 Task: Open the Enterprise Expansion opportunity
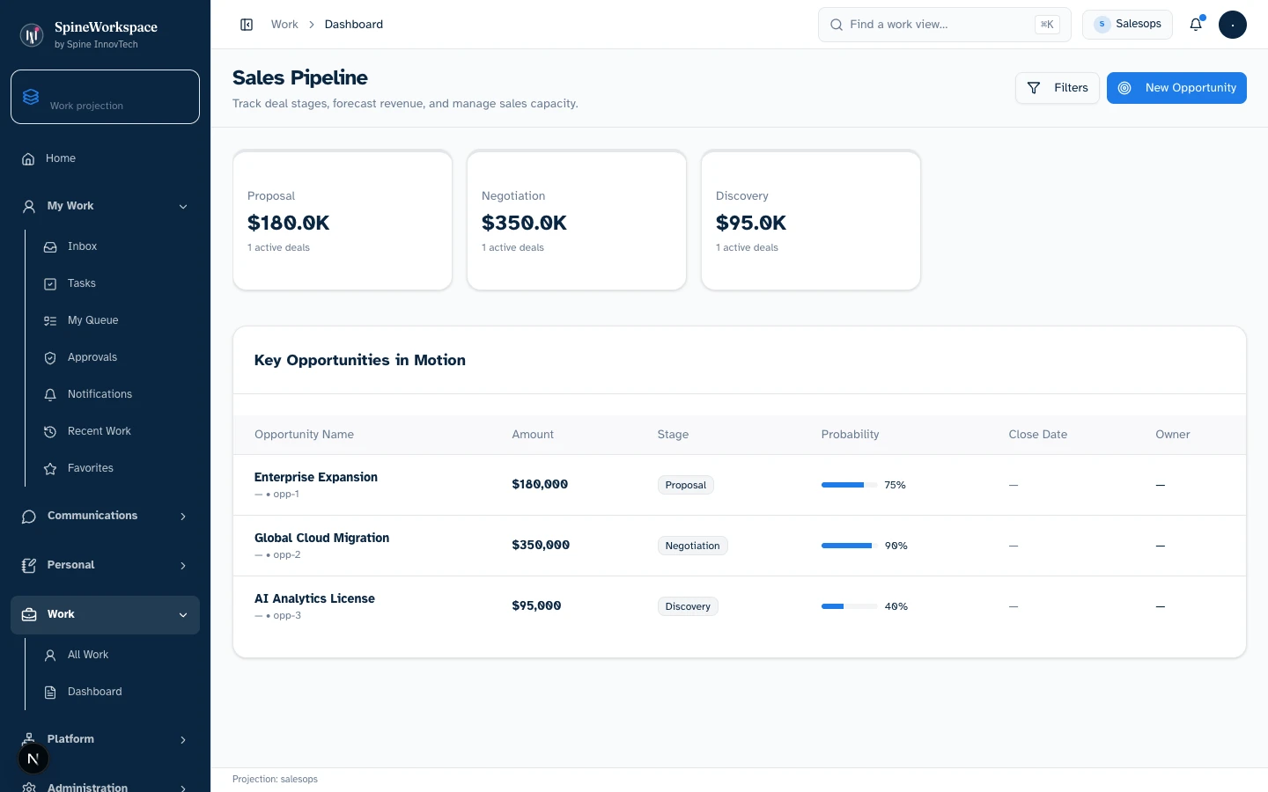pyautogui.click(x=316, y=477)
